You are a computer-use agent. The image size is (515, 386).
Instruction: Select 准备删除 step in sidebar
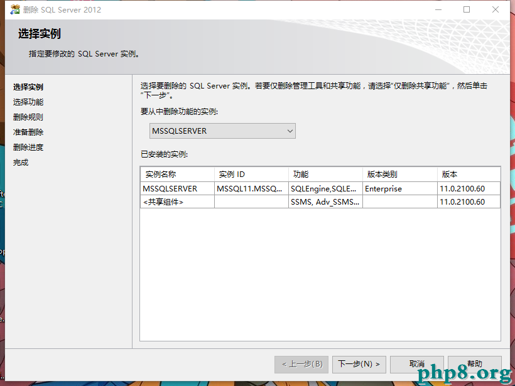click(x=28, y=132)
